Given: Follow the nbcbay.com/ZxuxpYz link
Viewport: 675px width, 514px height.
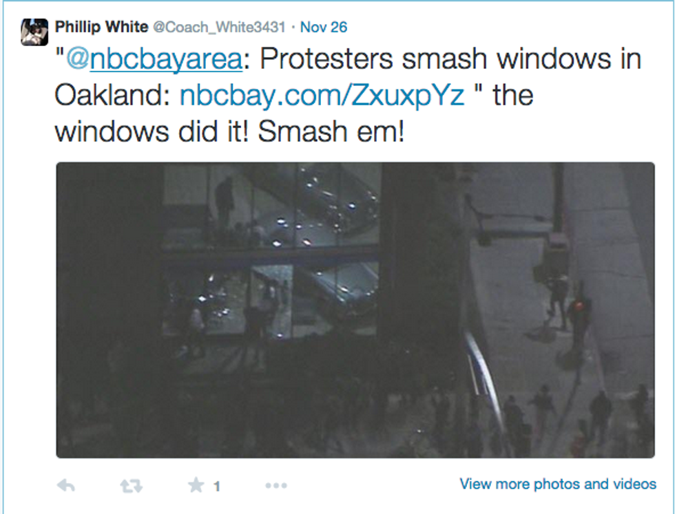Looking at the screenshot, I should (x=322, y=95).
